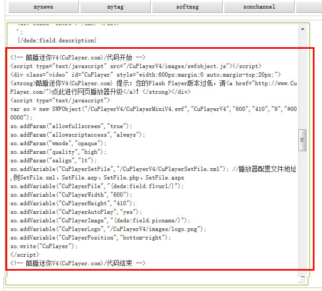Click the CuPlayerSetFile addVariable line

pos(153,169)
